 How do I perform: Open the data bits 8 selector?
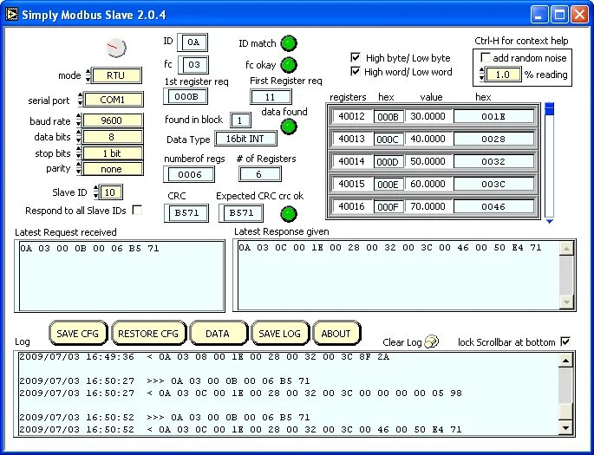coord(113,137)
